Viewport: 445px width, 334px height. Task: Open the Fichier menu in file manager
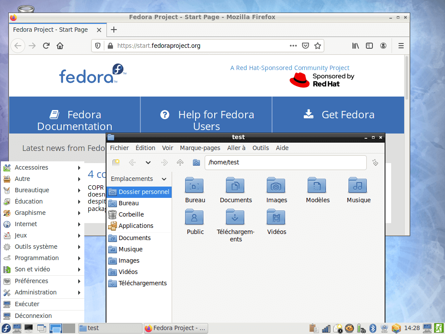(119, 148)
